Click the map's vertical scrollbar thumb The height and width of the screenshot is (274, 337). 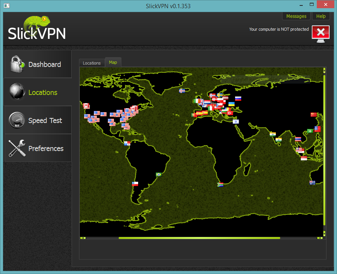pyautogui.click(x=324, y=150)
